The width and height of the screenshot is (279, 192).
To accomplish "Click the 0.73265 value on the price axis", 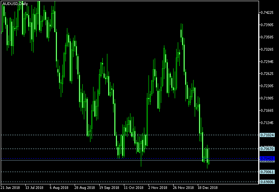I will point(267,49).
